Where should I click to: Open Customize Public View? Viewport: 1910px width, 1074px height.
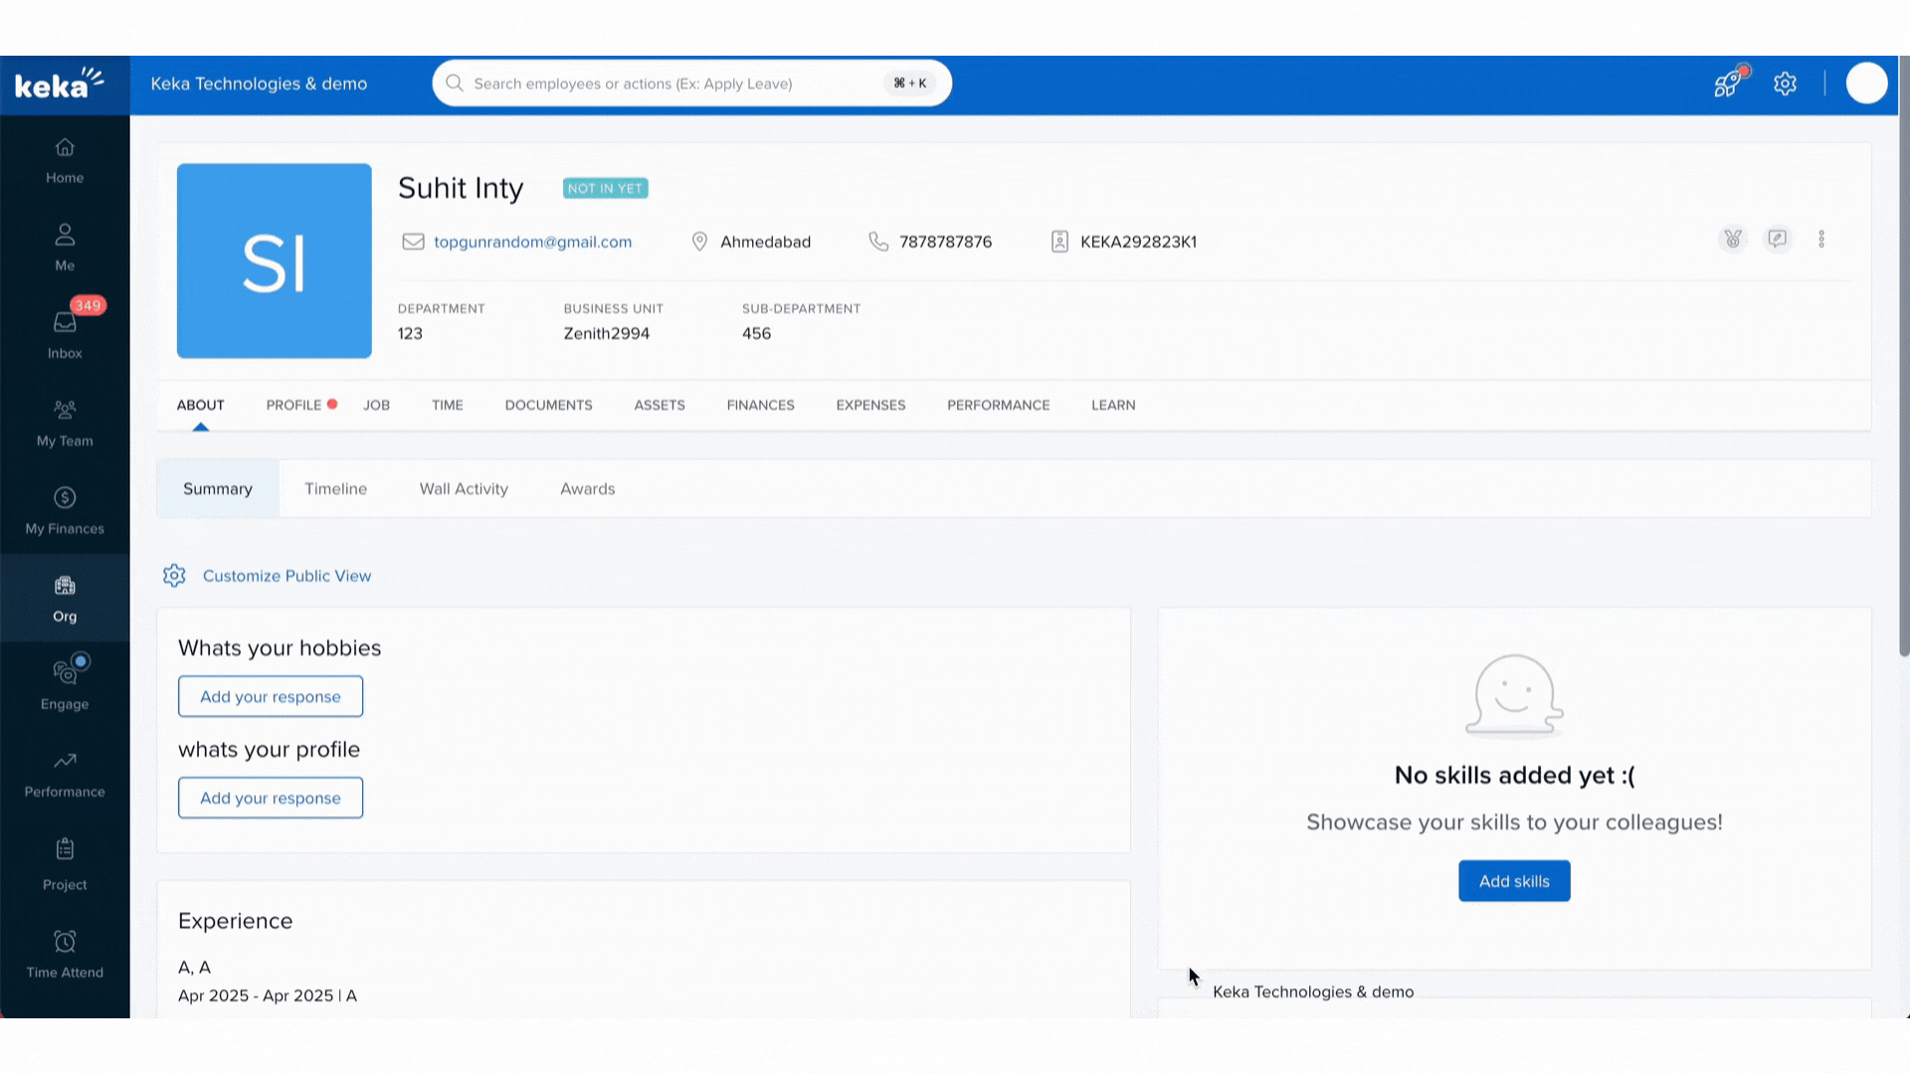coord(286,576)
